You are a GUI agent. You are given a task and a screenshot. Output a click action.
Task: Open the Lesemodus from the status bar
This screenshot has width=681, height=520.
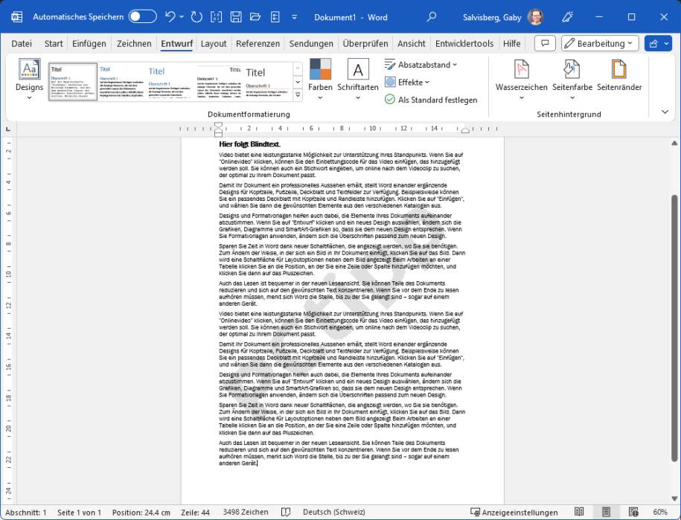pos(579,512)
